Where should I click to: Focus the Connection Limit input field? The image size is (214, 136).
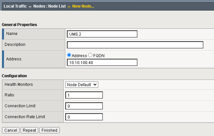pos(84,106)
